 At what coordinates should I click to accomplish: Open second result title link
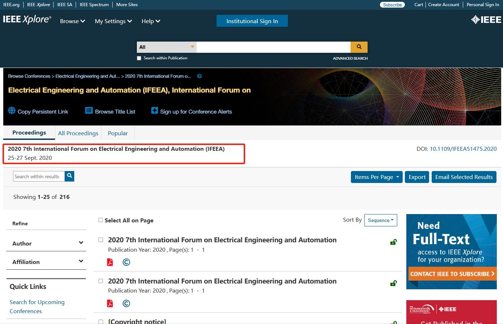coord(222,281)
